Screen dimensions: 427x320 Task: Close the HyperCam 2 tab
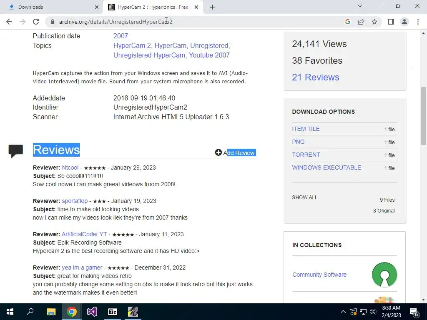tap(196, 7)
